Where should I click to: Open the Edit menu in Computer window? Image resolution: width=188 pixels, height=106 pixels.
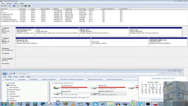(x=10, y=77)
